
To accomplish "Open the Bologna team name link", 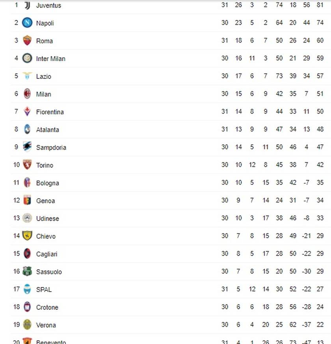I will 47,183.
